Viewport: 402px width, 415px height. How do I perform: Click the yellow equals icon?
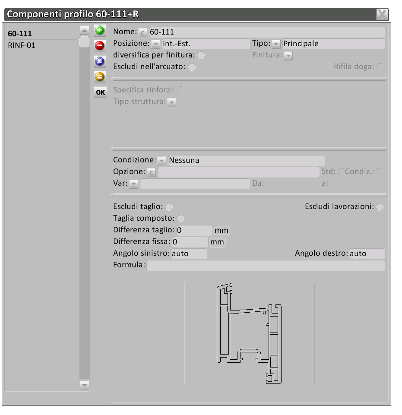pyautogui.click(x=100, y=77)
